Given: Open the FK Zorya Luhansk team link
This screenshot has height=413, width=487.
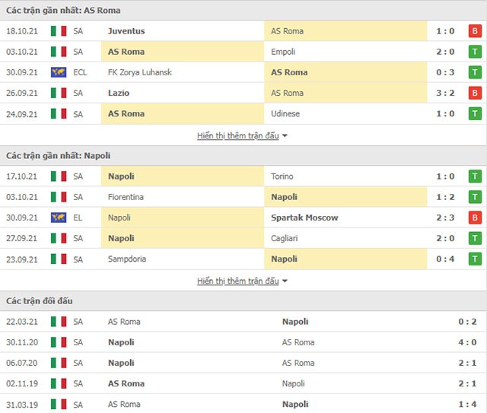Looking at the screenshot, I should pos(140,72).
